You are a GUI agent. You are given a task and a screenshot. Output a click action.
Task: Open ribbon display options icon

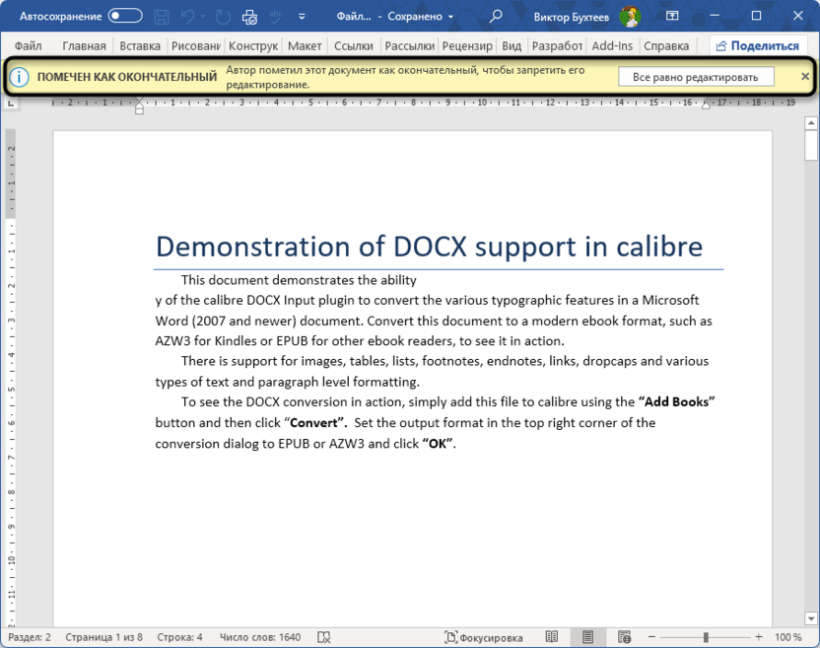(x=672, y=17)
